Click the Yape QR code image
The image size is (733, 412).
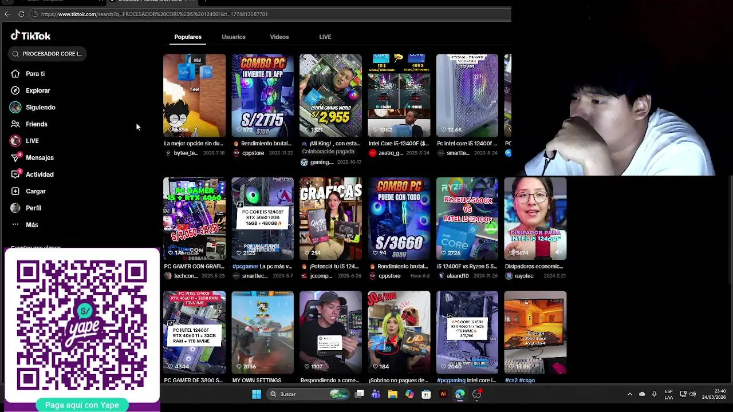pos(82,325)
